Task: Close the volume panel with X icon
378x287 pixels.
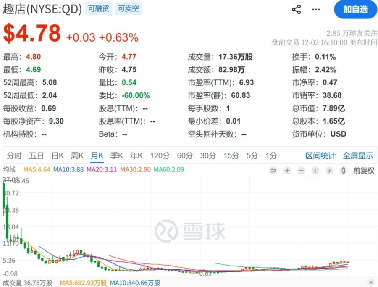Action: [371, 282]
